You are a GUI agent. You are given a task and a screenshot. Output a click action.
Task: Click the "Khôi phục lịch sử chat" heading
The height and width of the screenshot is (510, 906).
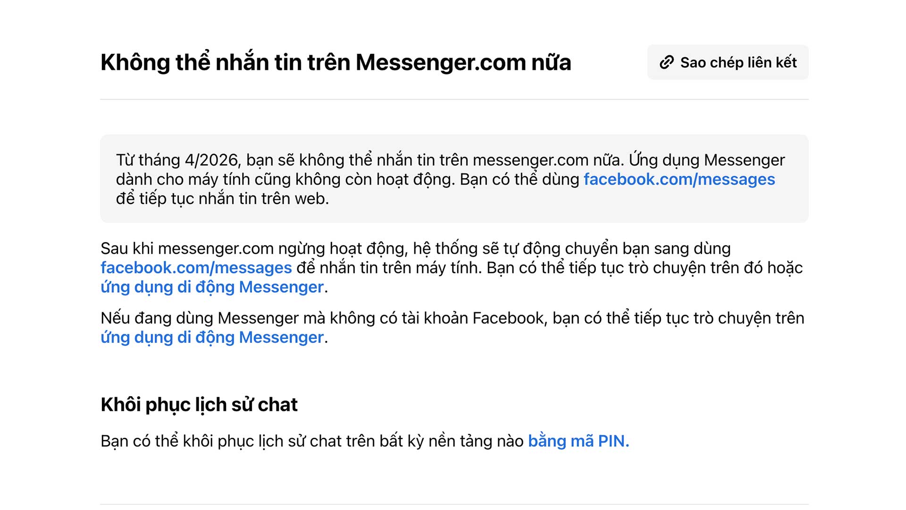199,405
